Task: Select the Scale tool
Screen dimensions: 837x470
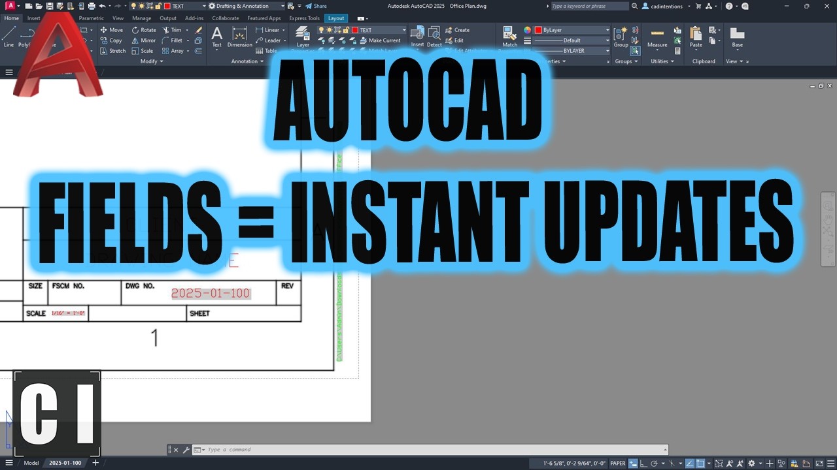Action: (x=143, y=51)
